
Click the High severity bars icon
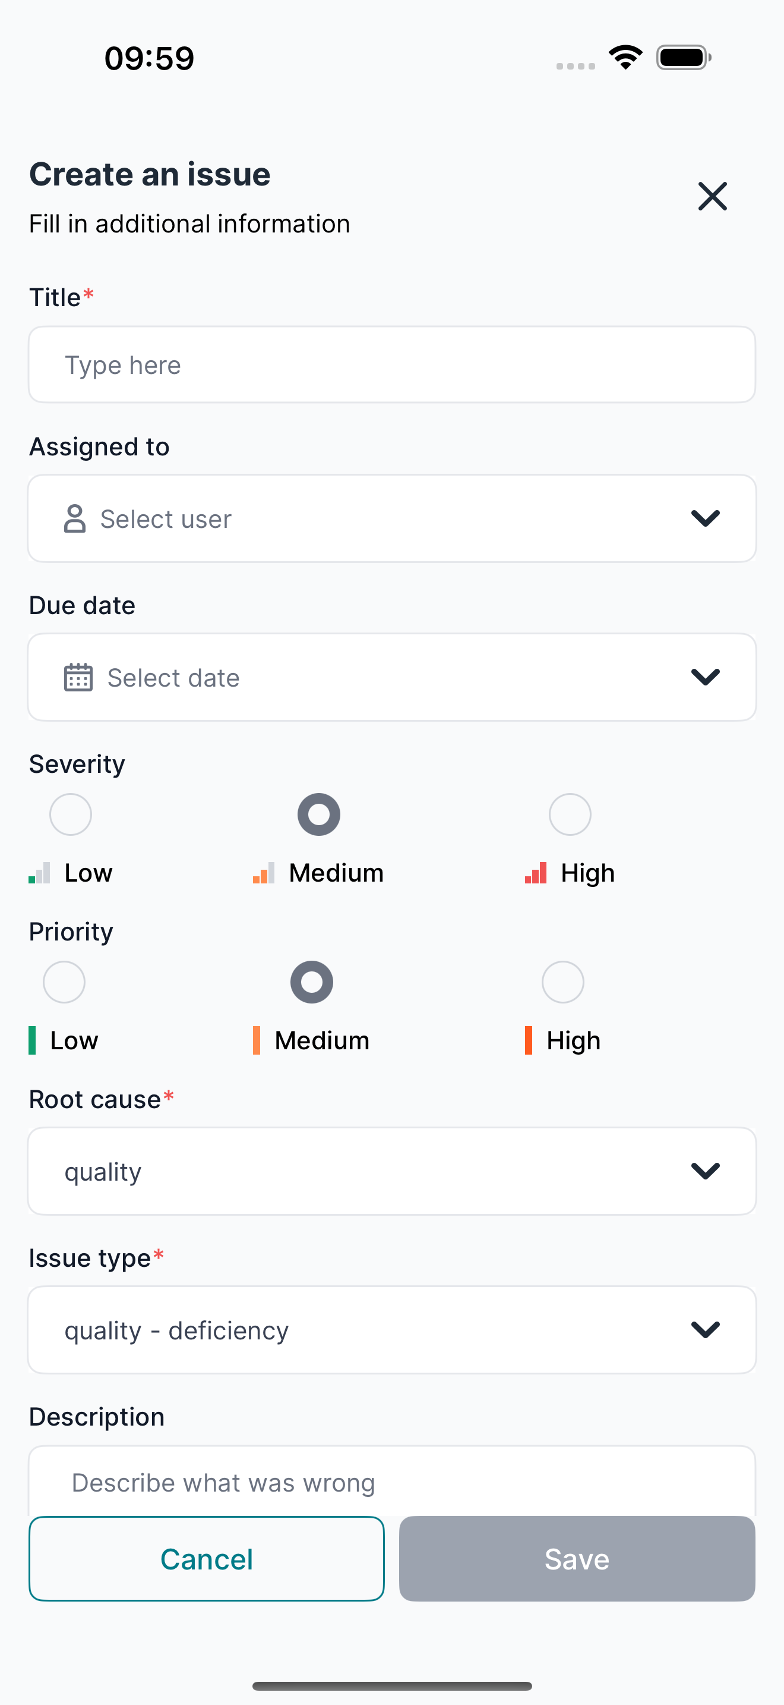point(536,872)
